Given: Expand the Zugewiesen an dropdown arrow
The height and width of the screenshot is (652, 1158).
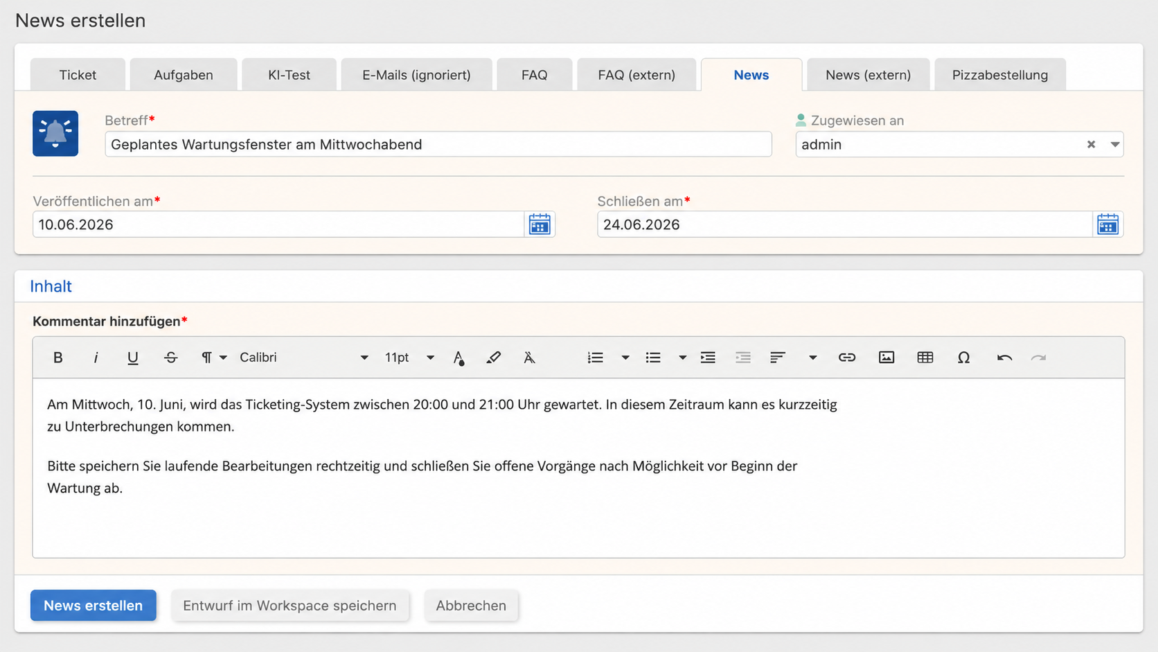Looking at the screenshot, I should pos(1115,144).
